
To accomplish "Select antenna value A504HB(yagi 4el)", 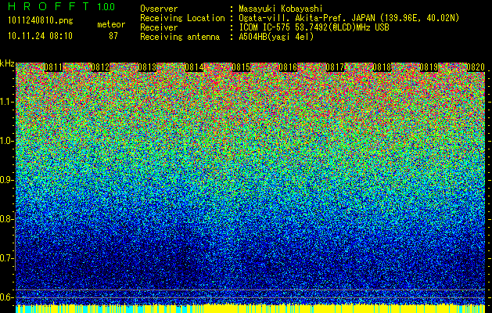I will coord(276,37).
